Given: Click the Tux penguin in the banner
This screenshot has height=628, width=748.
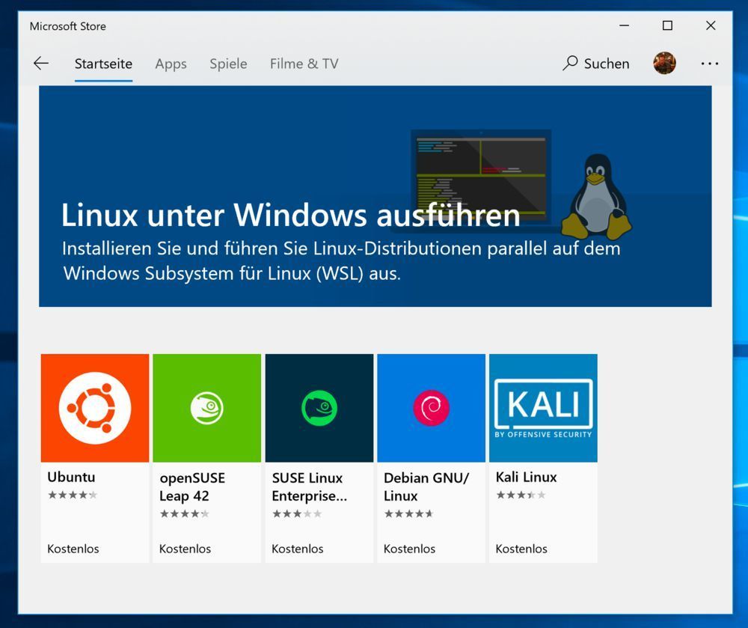Looking at the screenshot, I should [596, 196].
